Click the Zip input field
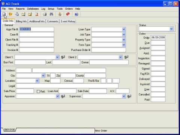The image size is (180, 135). click(68, 76)
